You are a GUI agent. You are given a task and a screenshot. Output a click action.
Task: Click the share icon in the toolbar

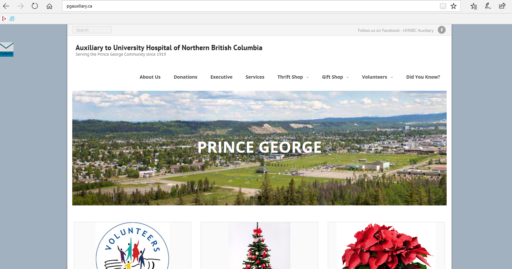pyautogui.click(x=502, y=6)
